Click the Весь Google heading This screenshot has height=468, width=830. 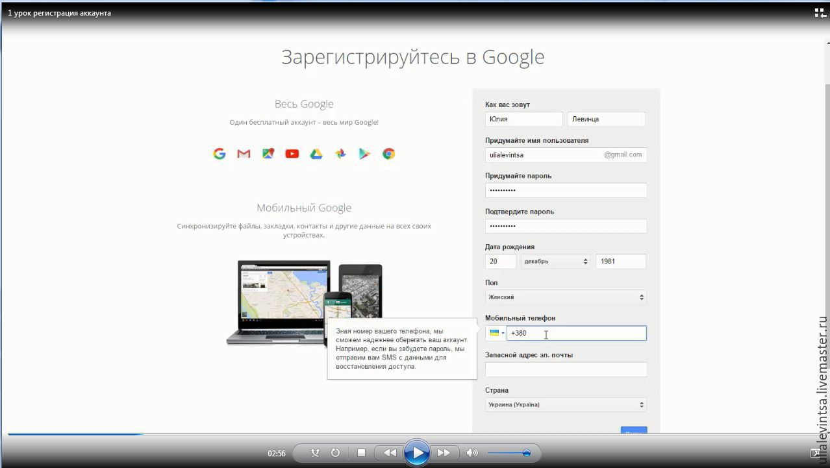click(x=304, y=104)
